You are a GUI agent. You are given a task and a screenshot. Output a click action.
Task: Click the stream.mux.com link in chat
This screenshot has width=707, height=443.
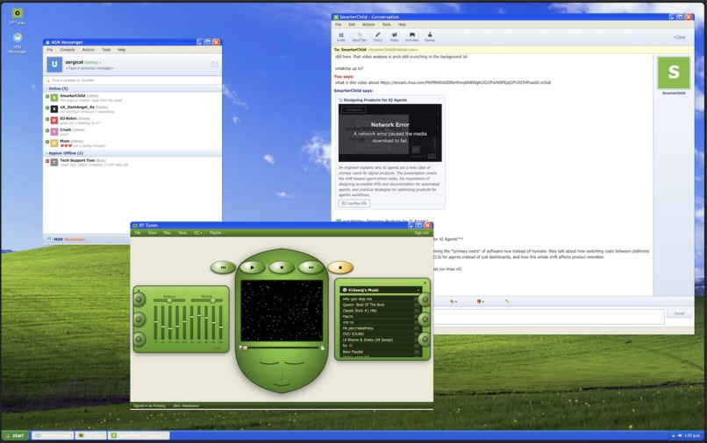(465, 82)
